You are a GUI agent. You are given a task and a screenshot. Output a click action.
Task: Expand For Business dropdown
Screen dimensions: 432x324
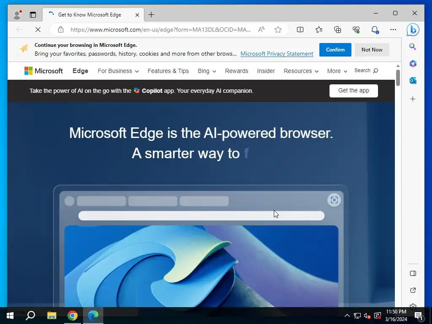click(x=118, y=71)
